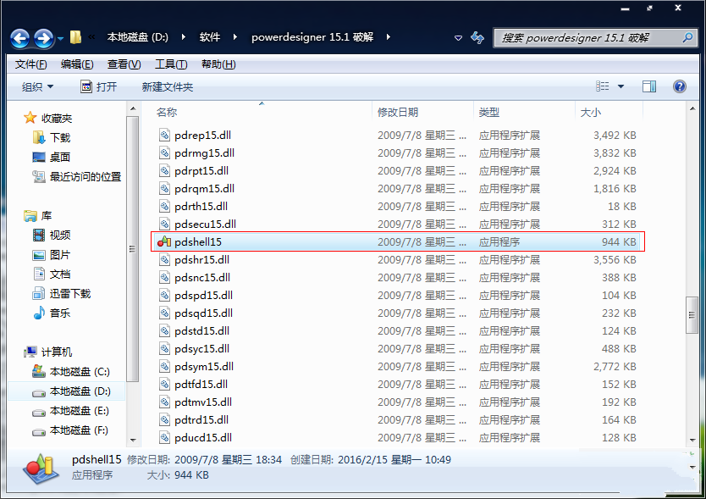Sort by 名称 column header
This screenshot has width=706, height=499.
(x=167, y=112)
